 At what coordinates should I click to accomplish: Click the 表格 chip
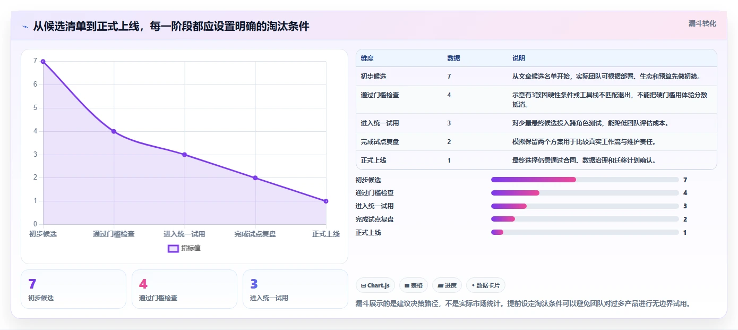[x=414, y=285]
